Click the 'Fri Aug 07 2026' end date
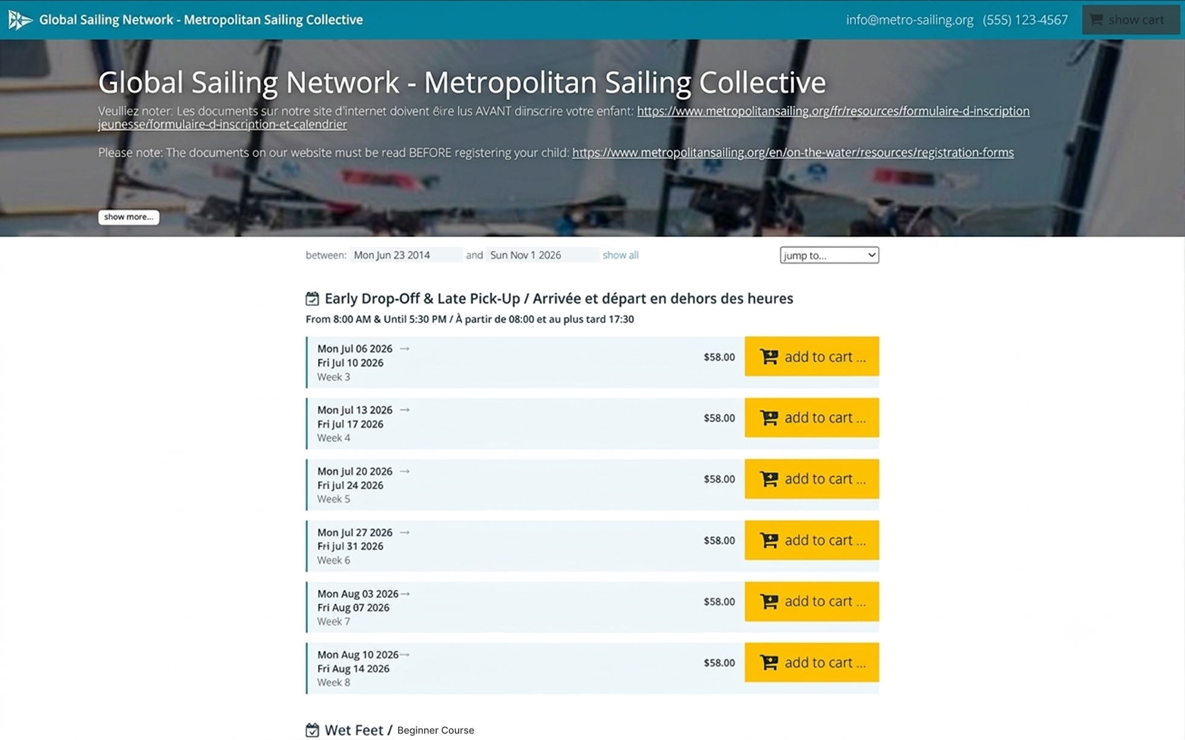The height and width of the screenshot is (740, 1185). click(353, 608)
